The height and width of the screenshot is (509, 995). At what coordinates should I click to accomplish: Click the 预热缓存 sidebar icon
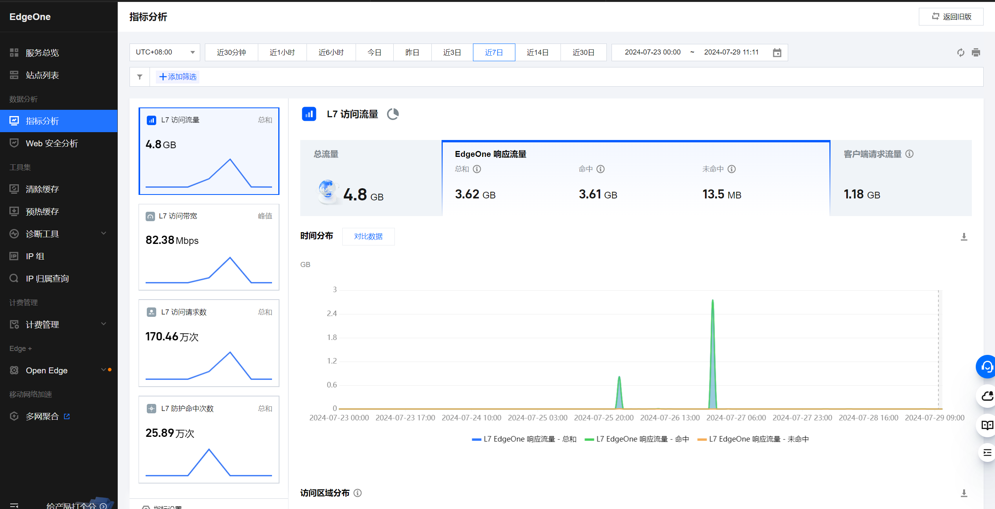(14, 211)
